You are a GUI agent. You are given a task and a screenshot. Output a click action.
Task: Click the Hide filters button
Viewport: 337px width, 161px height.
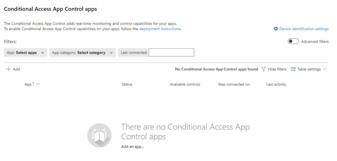point(277,69)
